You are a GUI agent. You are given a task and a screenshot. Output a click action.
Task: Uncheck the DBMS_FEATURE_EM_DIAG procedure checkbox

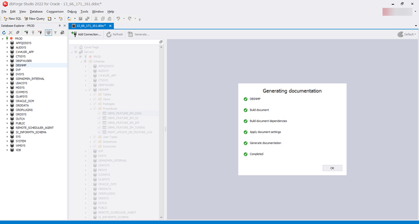pos(99,113)
